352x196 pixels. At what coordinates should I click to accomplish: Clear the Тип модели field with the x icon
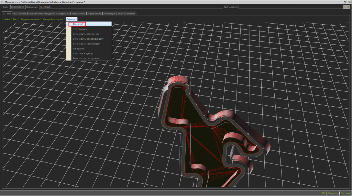point(349,7)
